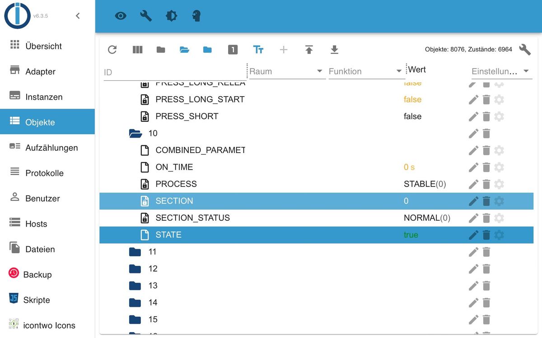This screenshot has width=542, height=338.
Task: Refresh the object tree
Action: [112, 50]
